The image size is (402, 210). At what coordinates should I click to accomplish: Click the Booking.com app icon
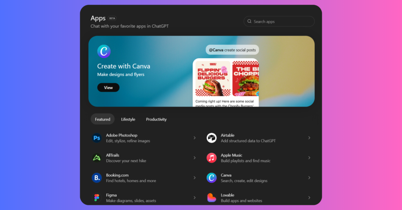click(97, 178)
